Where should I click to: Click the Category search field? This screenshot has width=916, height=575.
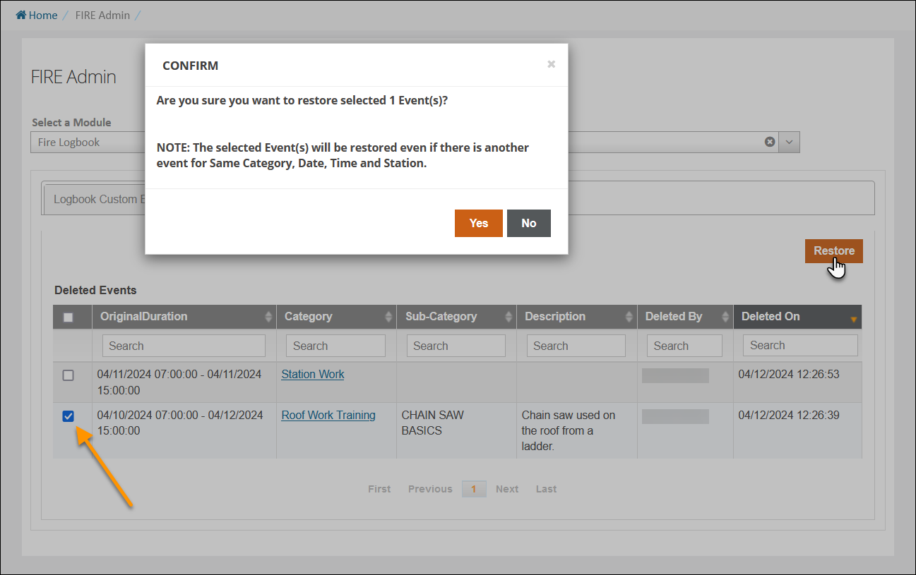[335, 346]
